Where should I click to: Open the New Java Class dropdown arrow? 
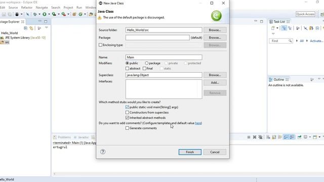coord(85,14)
